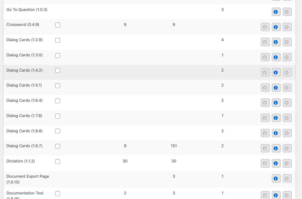Image resolution: width=302 pixels, height=199 pixels.
Task: Show info for Dialog Cards (1.6.4)
Action: pyautogui.click(x=276, y=103)
